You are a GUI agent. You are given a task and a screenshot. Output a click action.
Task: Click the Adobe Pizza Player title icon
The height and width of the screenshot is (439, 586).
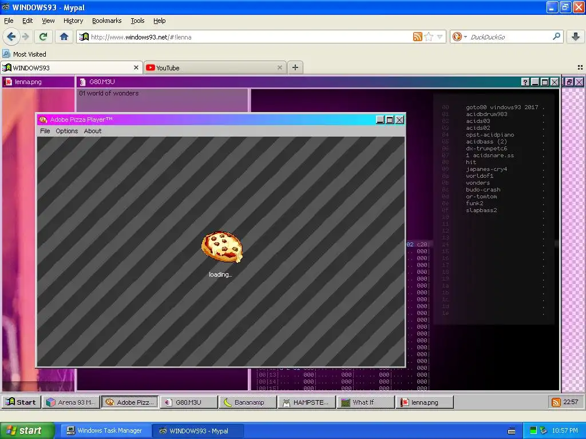point(43,119)
